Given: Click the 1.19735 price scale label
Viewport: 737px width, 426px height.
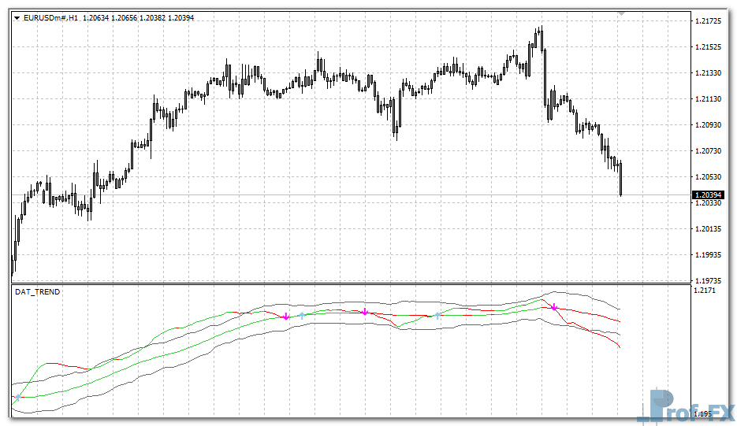Looking at the screenshot, I should click(709, 280).
